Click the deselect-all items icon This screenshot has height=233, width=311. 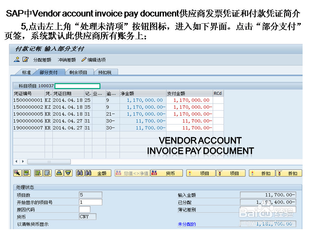point(47,173)
